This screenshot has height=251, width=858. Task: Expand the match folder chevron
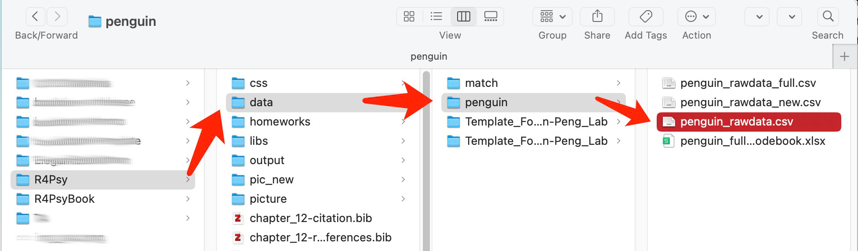pyautogui.click(x=618, y=83)
